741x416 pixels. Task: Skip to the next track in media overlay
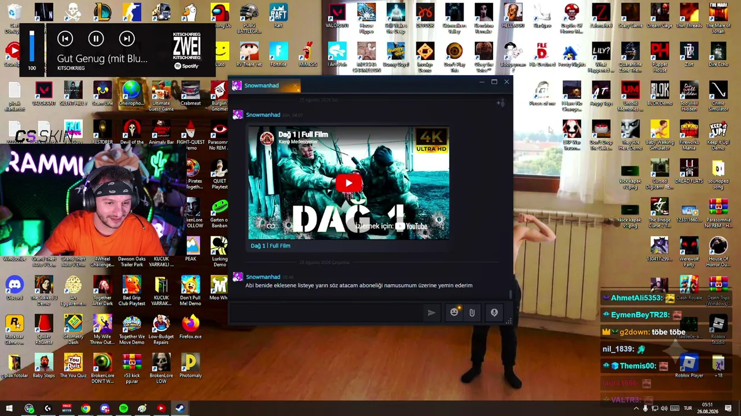pos(127,39)
